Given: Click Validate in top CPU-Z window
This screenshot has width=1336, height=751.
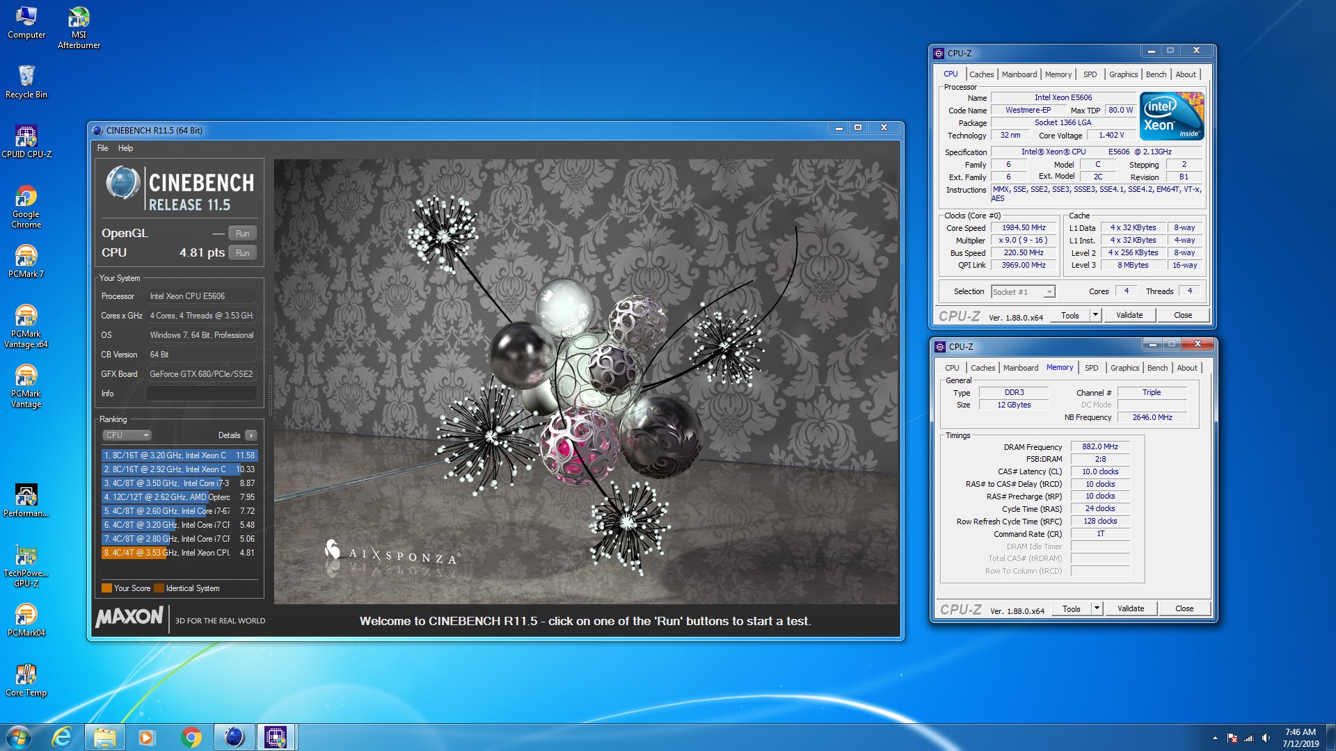Looking at the screenshot, I should (x=1129, y=316).
